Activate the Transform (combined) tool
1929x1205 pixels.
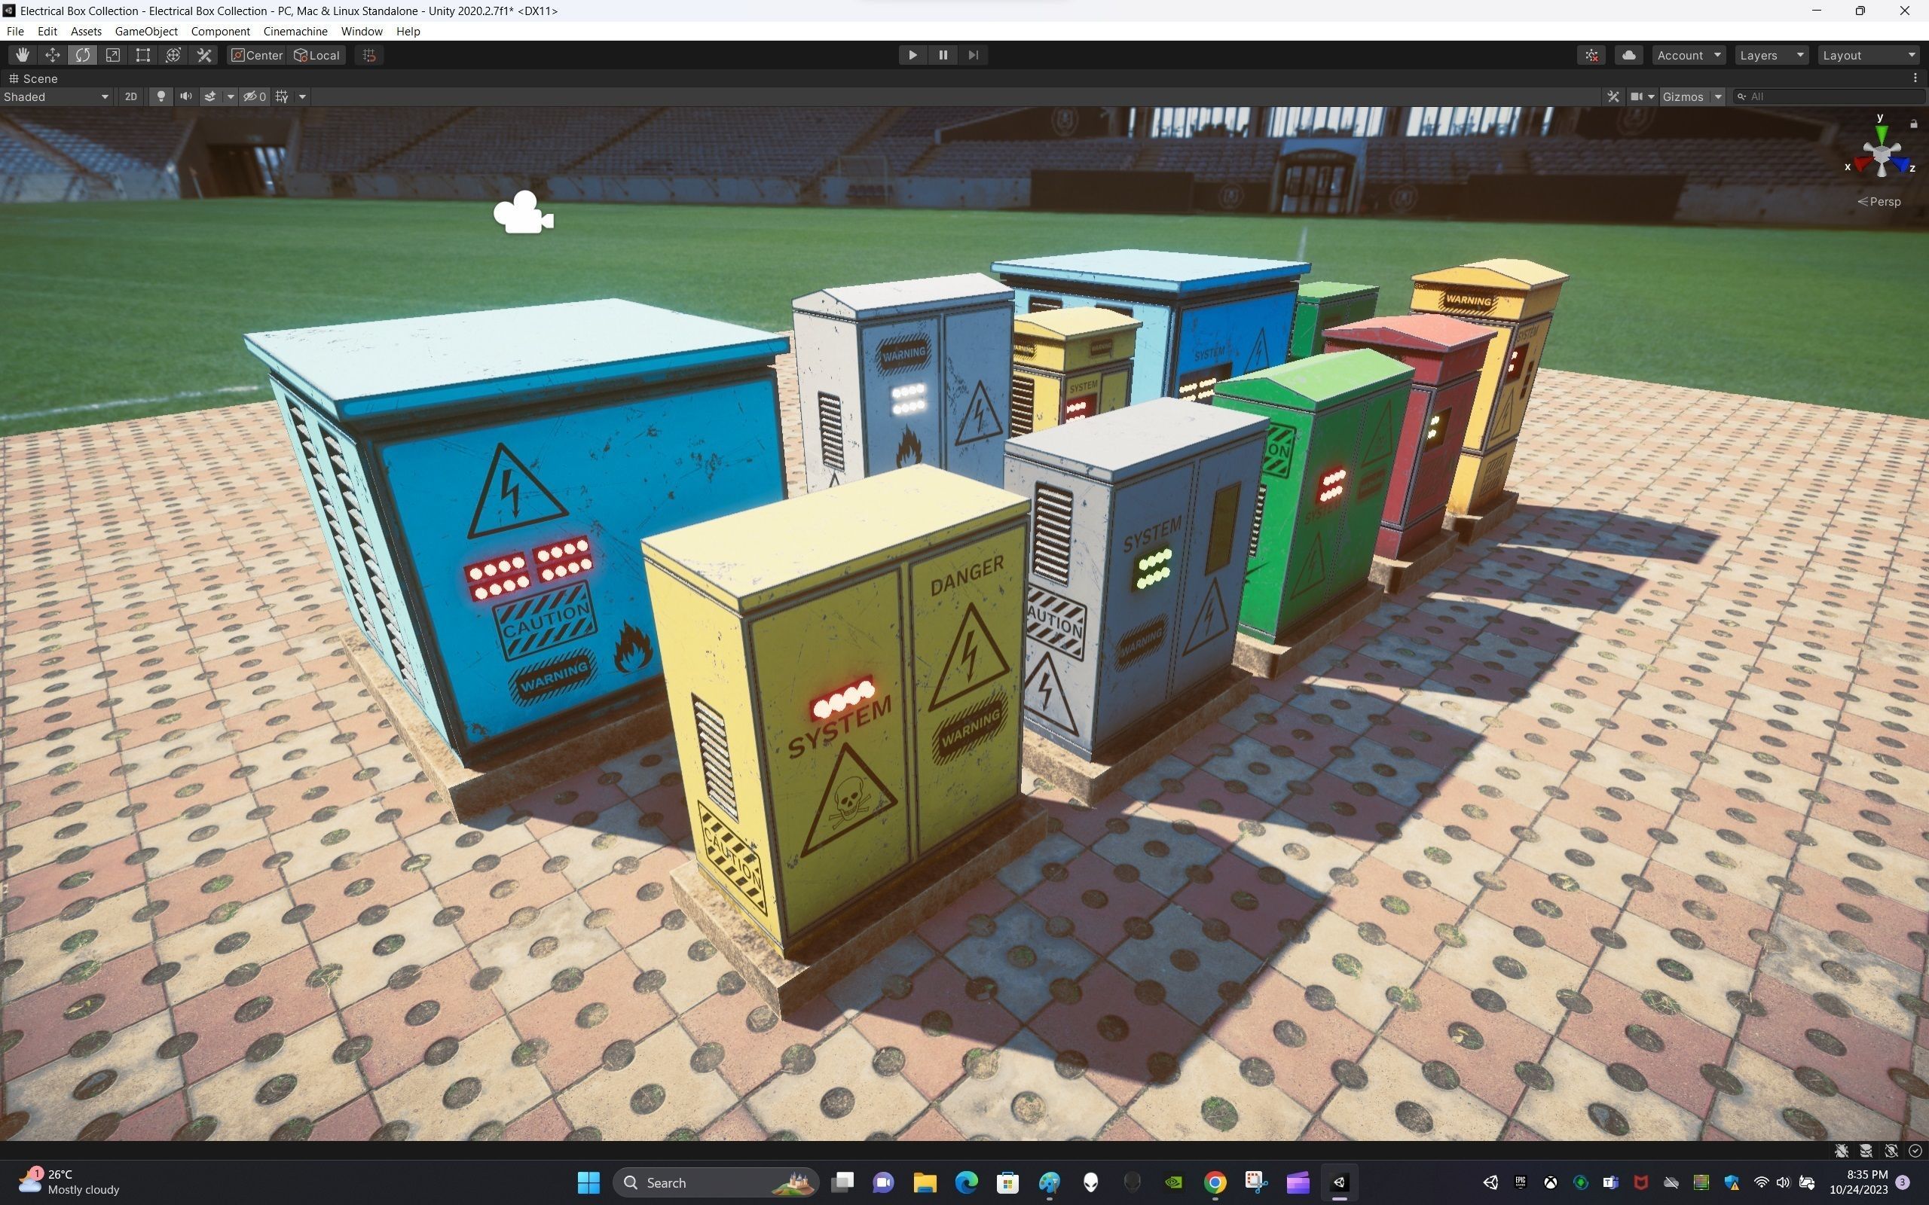tap(173, 54)
